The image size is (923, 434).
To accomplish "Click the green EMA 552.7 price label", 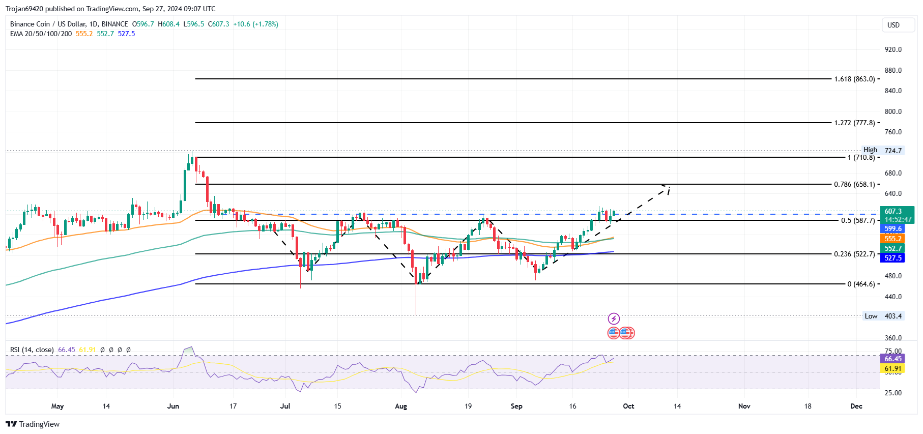I will pos(893,248).
